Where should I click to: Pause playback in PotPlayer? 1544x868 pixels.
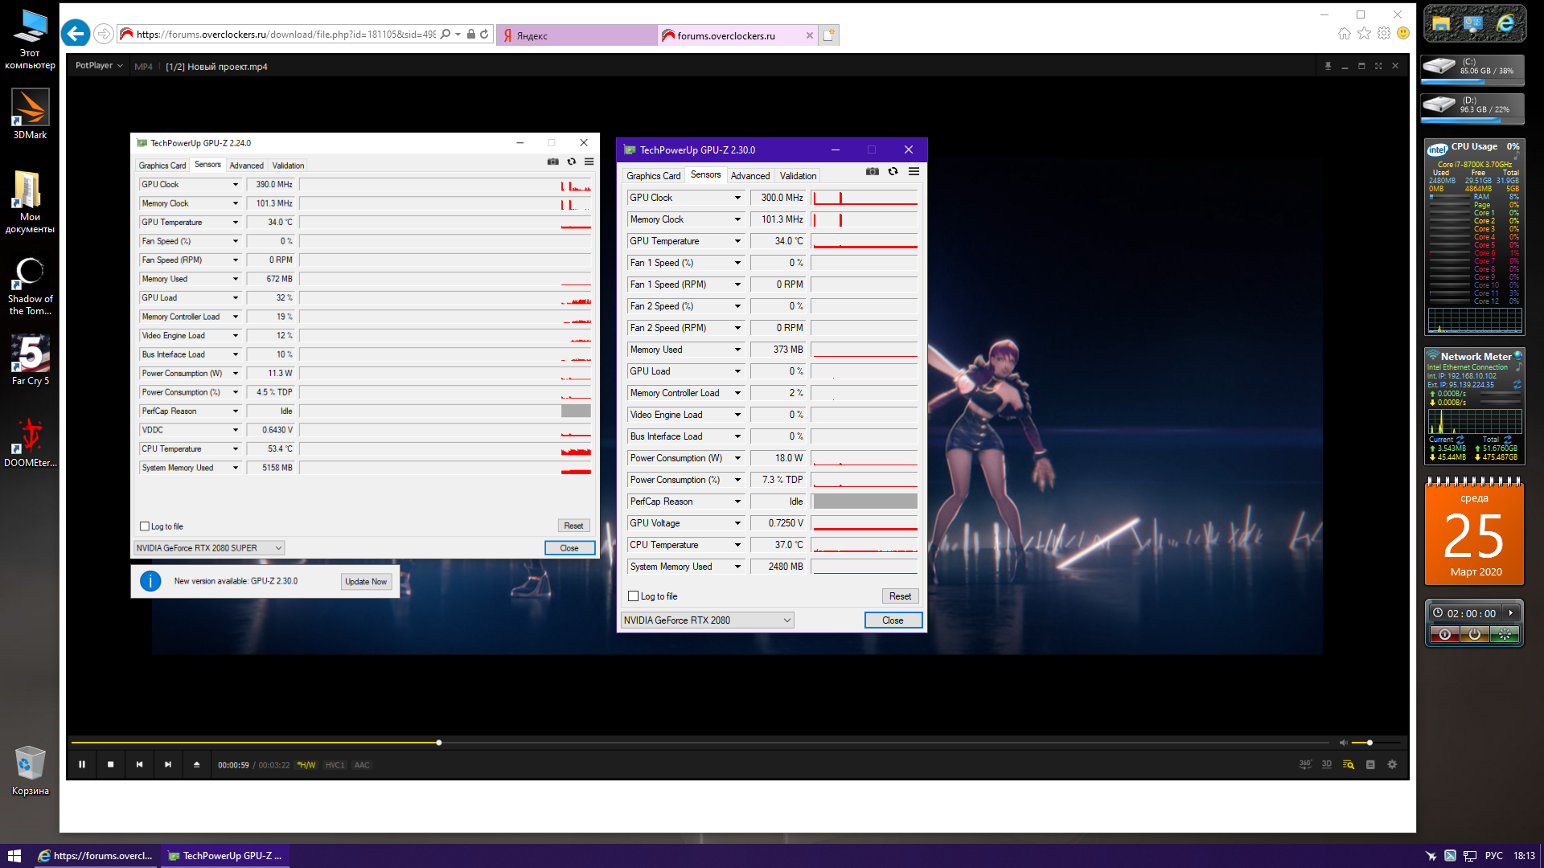pos(82,764)
